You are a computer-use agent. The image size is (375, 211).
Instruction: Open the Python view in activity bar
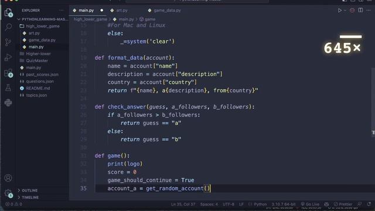(x=8, y=103)
